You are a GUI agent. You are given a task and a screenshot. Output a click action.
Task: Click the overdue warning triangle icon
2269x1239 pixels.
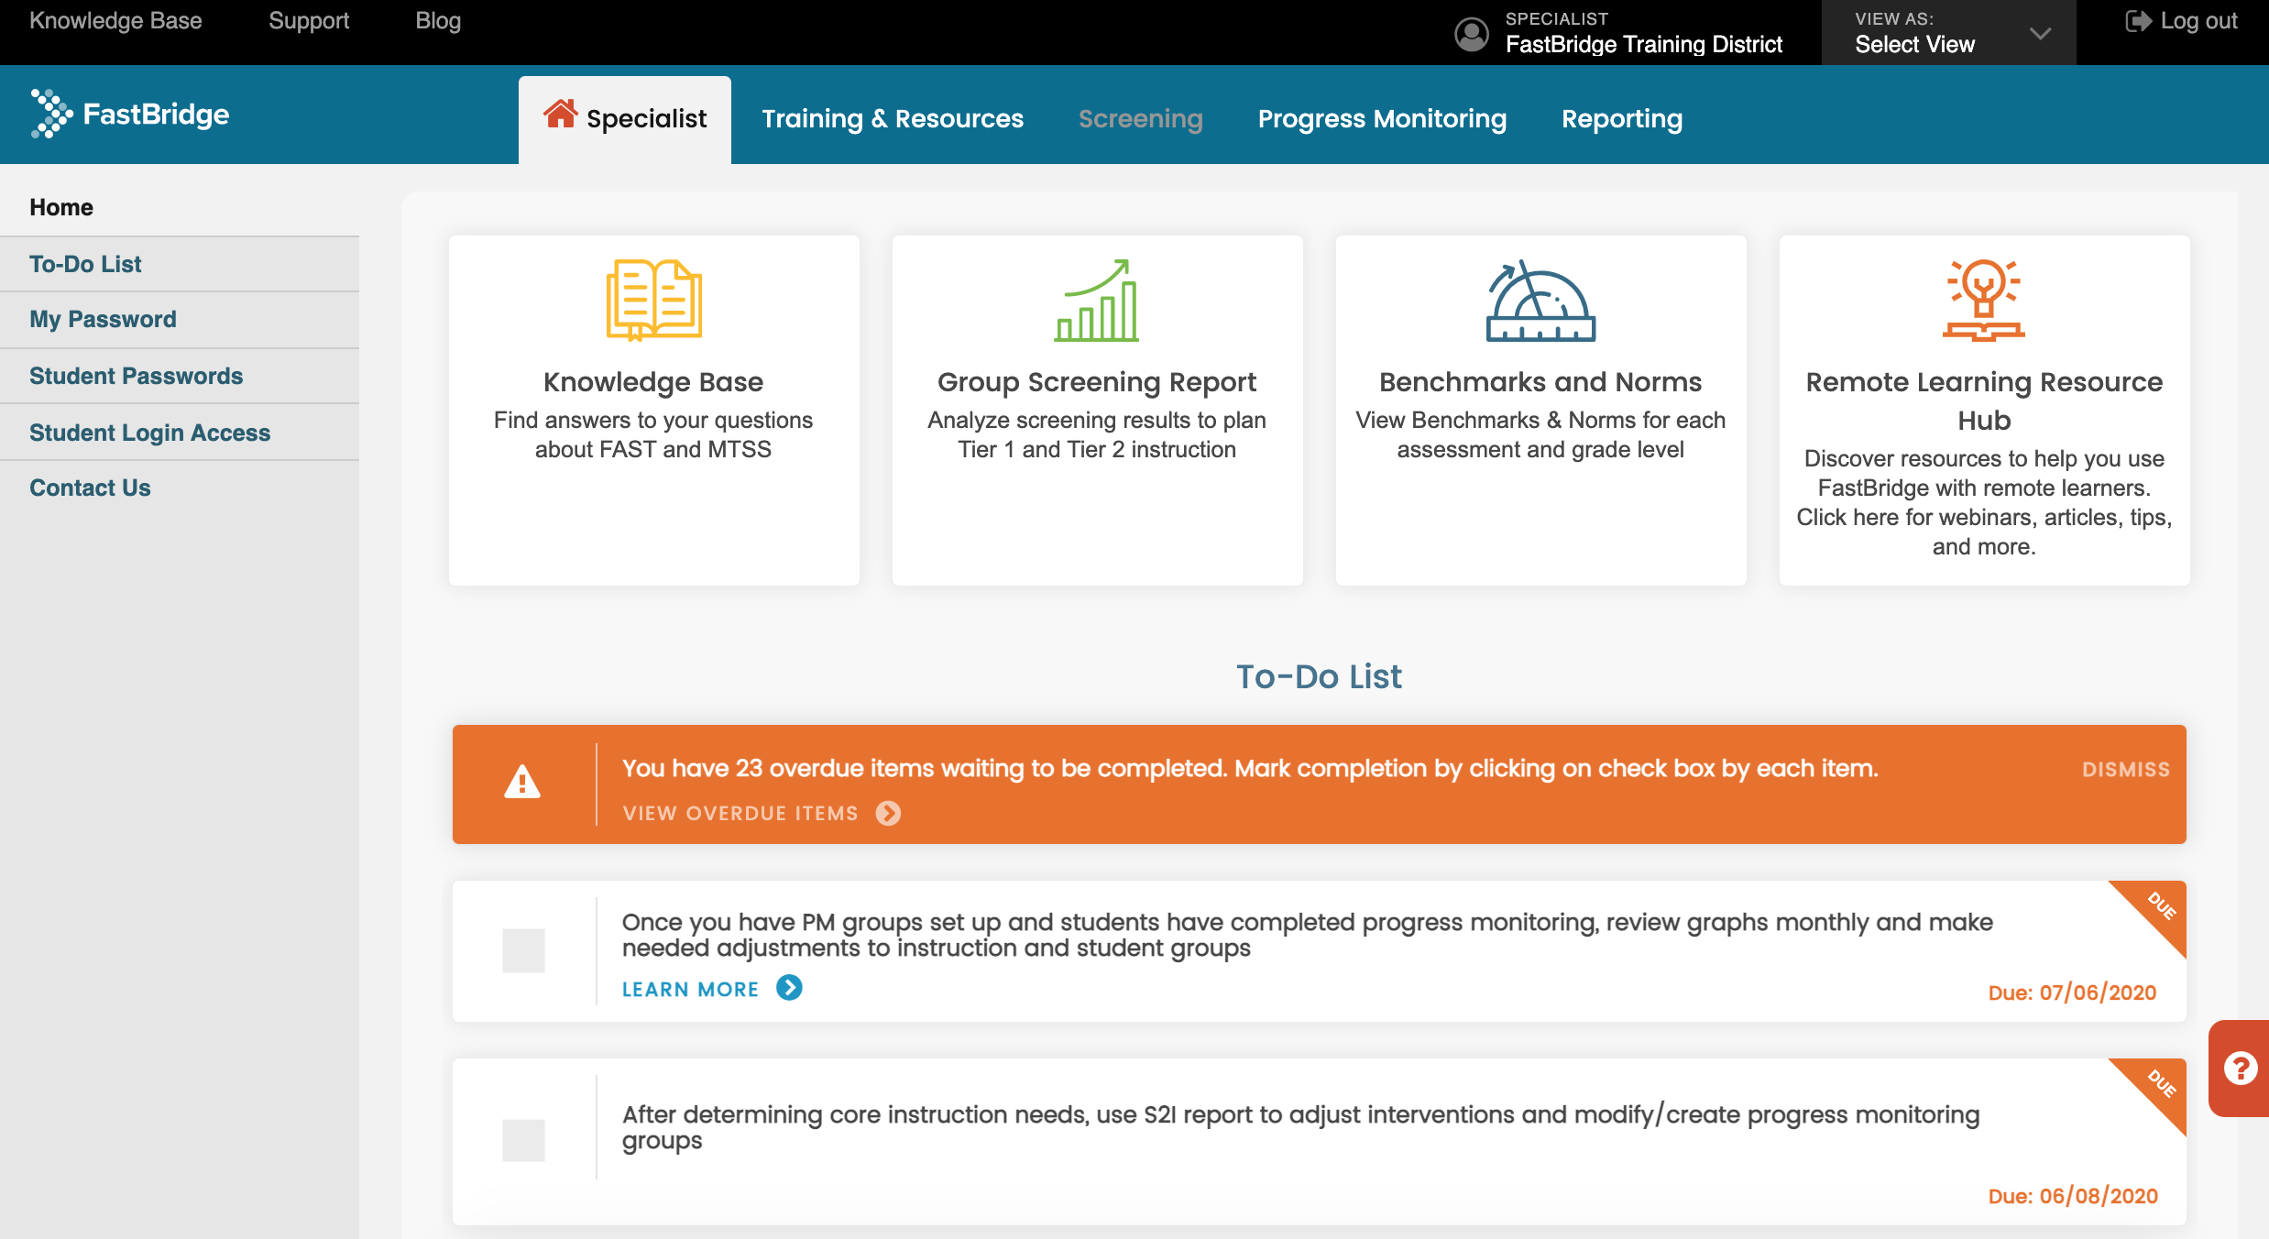pos(522,783)
